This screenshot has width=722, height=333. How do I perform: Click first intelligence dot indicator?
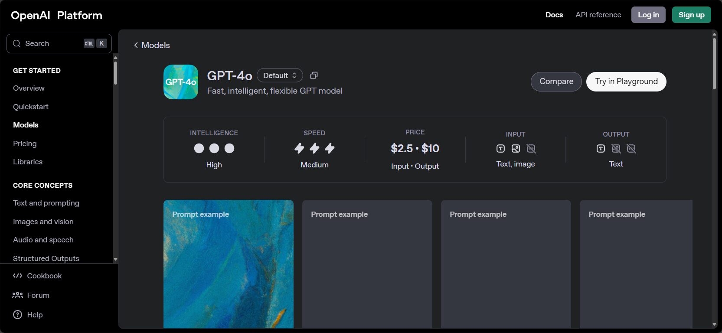point(199,148)
